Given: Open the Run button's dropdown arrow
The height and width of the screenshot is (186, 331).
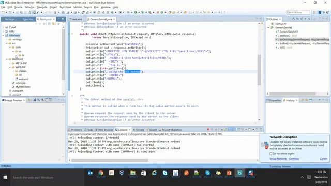Looking at the screenshot, I should click(139, 12).
